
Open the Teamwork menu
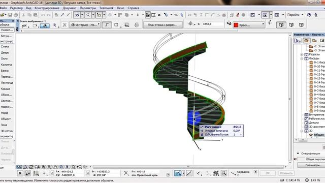[106, 8]
